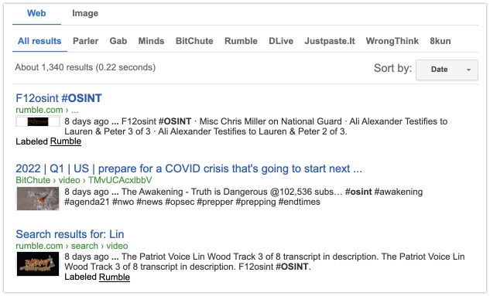The image size is (490, 296).
Task: Click the Rumble label under first result
Action: point(66,141)
